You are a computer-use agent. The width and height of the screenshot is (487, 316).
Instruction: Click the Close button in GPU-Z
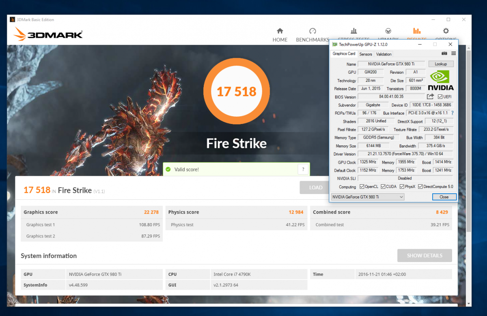pos(444,197)
